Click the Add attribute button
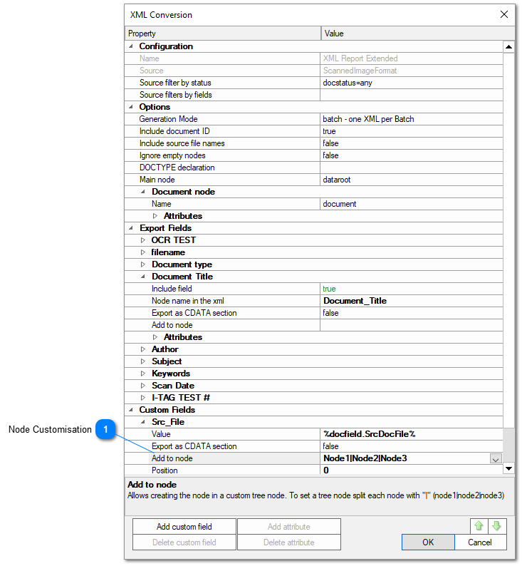This screenshot has height=566, width=522. point(288,527)
